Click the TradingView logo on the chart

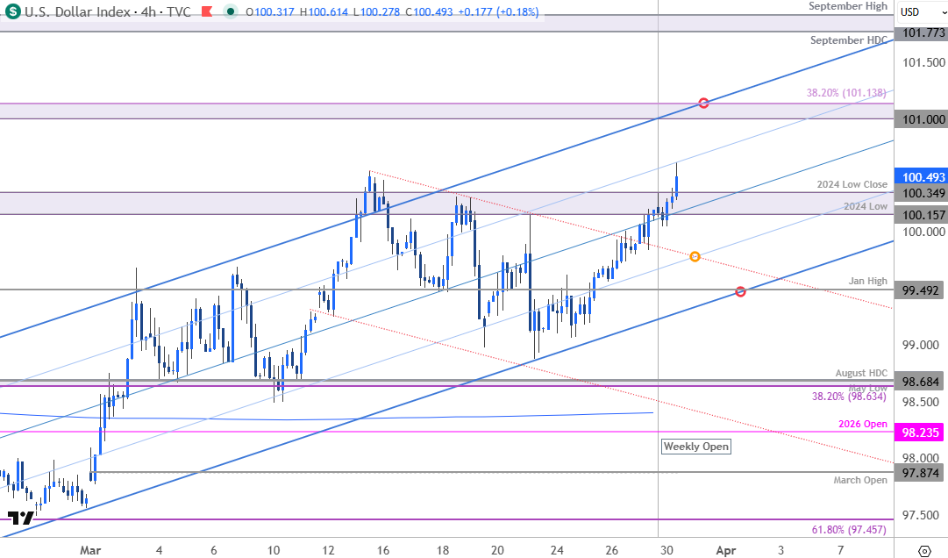(20, 519)
